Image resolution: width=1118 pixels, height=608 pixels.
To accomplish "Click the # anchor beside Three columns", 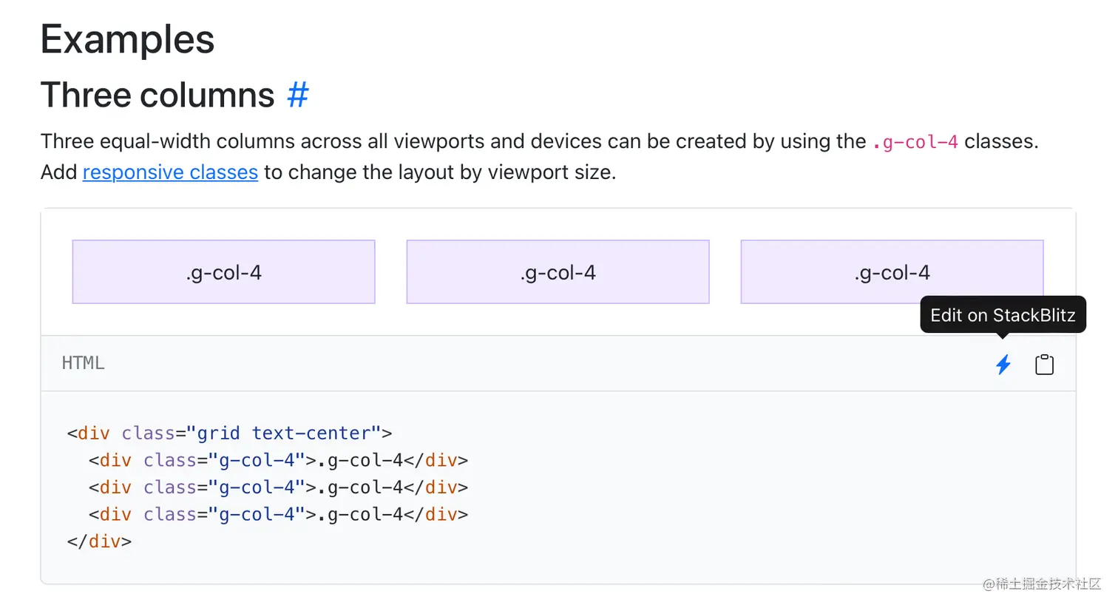I will (x=299, y=95).
